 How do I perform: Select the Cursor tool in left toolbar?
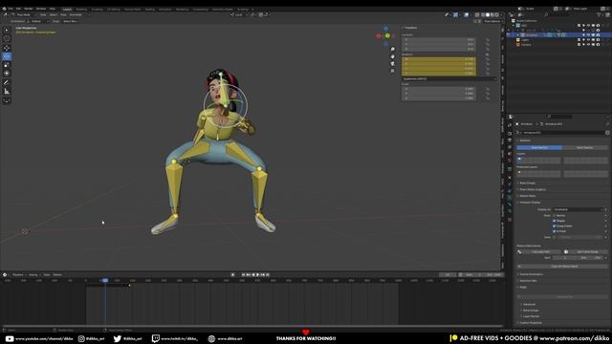pyautogui.click(x=7, y=38)
